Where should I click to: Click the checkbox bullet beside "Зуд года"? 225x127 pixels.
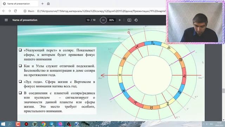tap(20, 81)
